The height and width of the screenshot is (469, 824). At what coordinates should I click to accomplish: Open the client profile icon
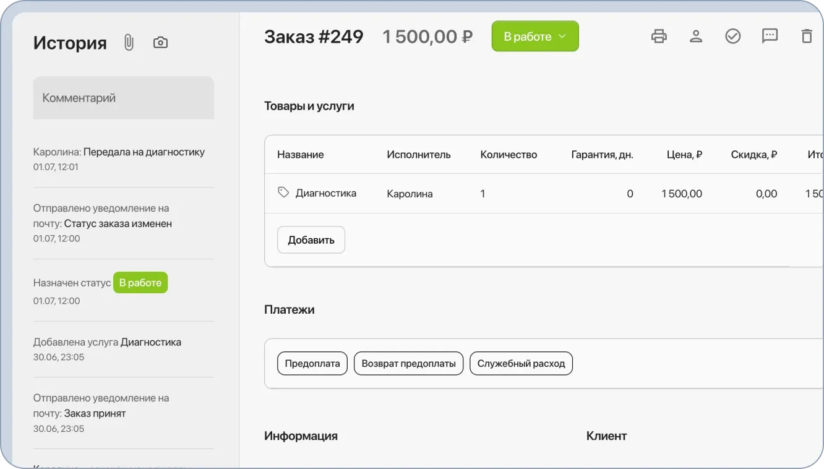(696, 36)
